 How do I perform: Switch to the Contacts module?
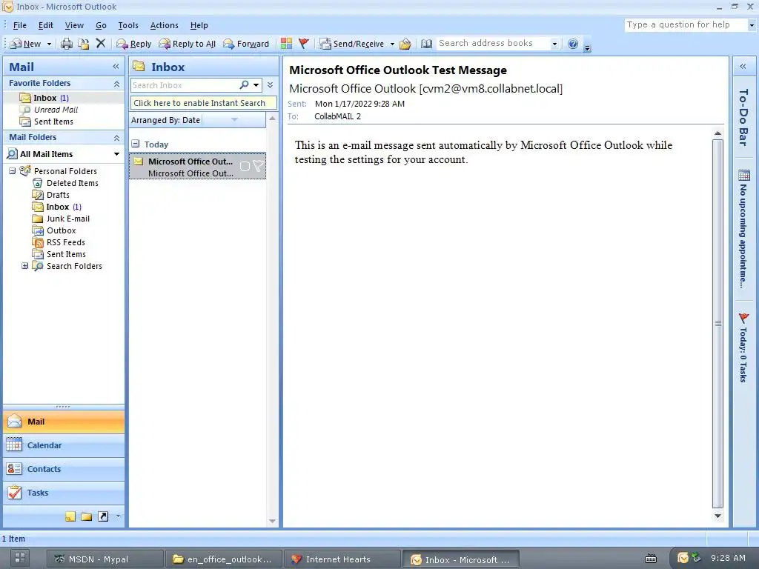click(x=64, y=469)
